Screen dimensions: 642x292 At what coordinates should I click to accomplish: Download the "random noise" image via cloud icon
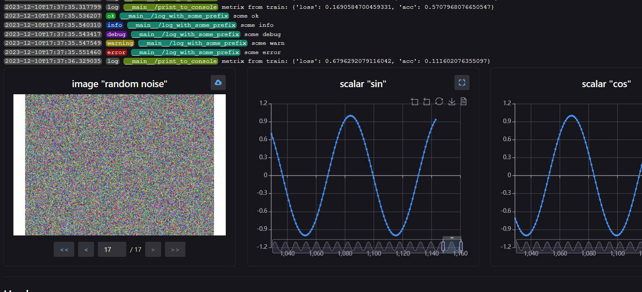pos(218,83)
